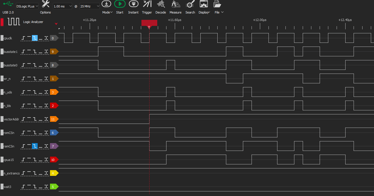This screenshot has width=374, height=196.
Task: Click the n_extramcs channel name label
Action: pos(11,173)
